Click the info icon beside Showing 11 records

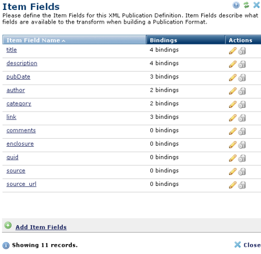(x=6, y=246)
